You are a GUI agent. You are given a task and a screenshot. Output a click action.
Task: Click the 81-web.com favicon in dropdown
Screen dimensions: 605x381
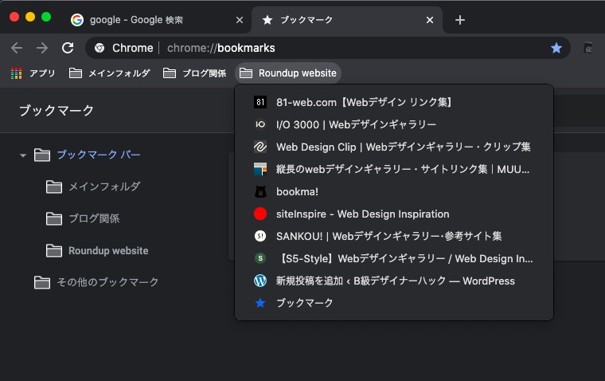(x=260, y=102)
